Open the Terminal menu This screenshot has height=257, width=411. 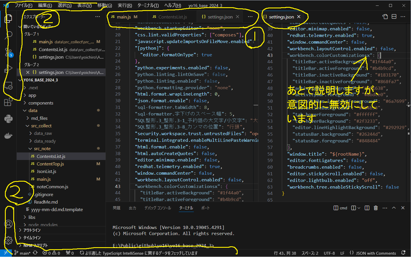point(148,5)
